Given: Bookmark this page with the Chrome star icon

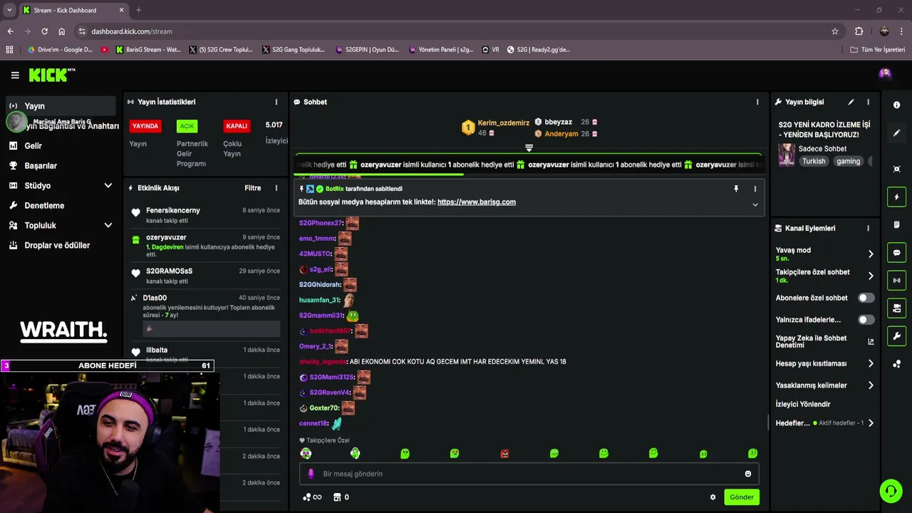Looking at the screenshot, I should click(x=835, y=31).
